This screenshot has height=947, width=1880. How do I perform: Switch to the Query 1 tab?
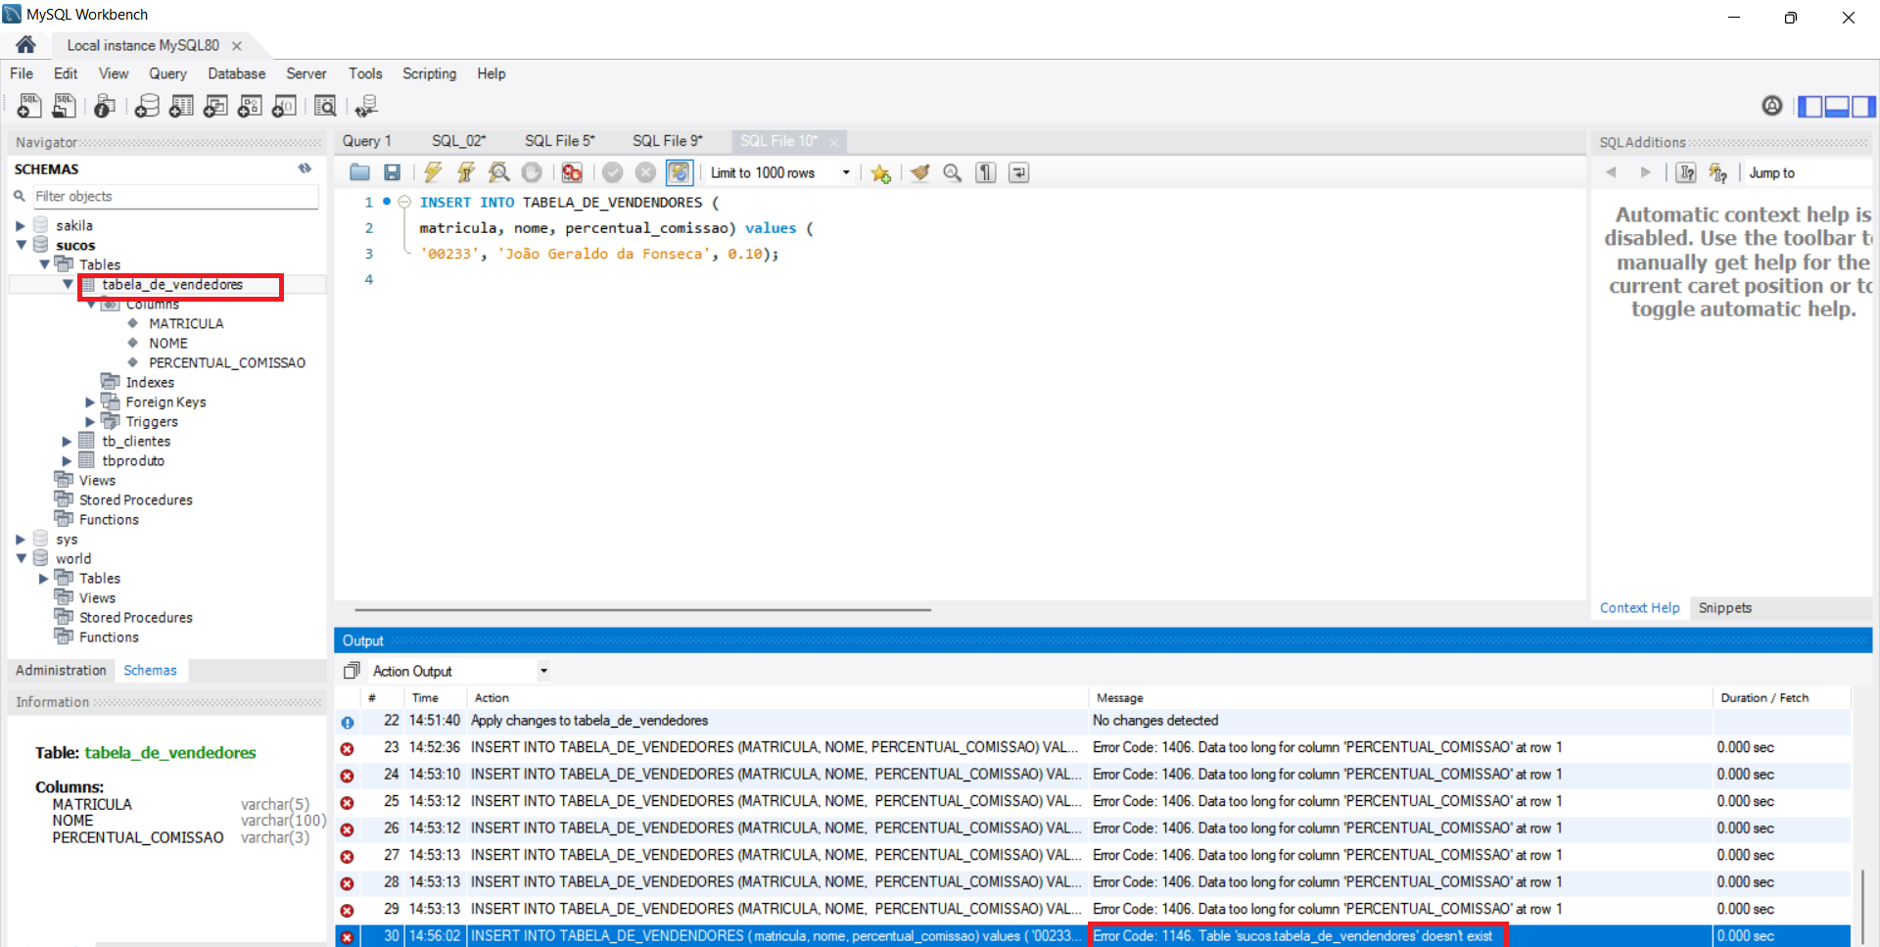(x=367, y=141)
